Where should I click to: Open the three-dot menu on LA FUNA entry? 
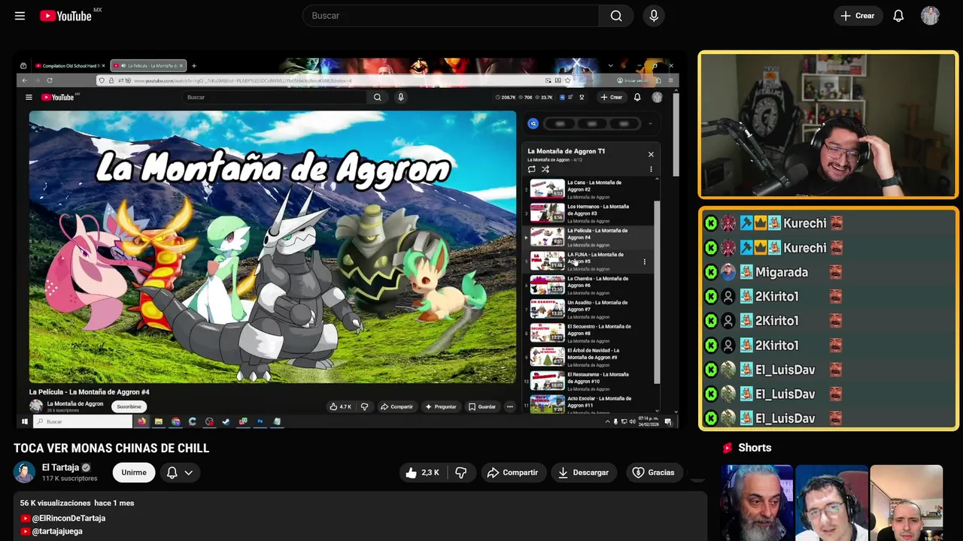[644, 261]
